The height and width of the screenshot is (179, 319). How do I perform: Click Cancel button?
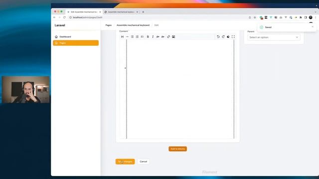[144, 162]
